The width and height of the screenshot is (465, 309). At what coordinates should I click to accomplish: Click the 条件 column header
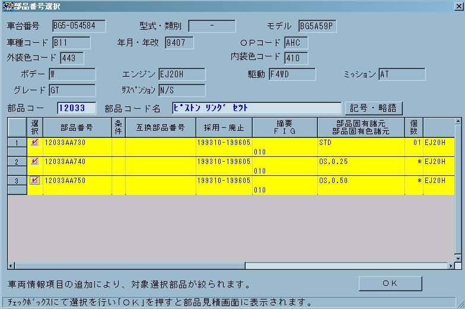pyautogui.click(x=119, y=127)
